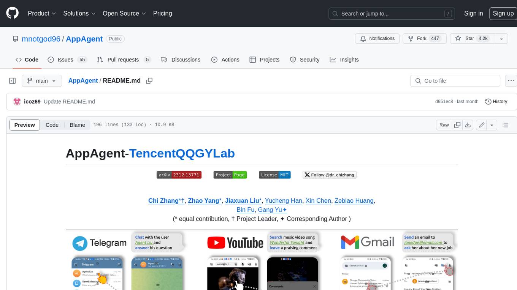Open the Projects tab

(x=264, y=60)
